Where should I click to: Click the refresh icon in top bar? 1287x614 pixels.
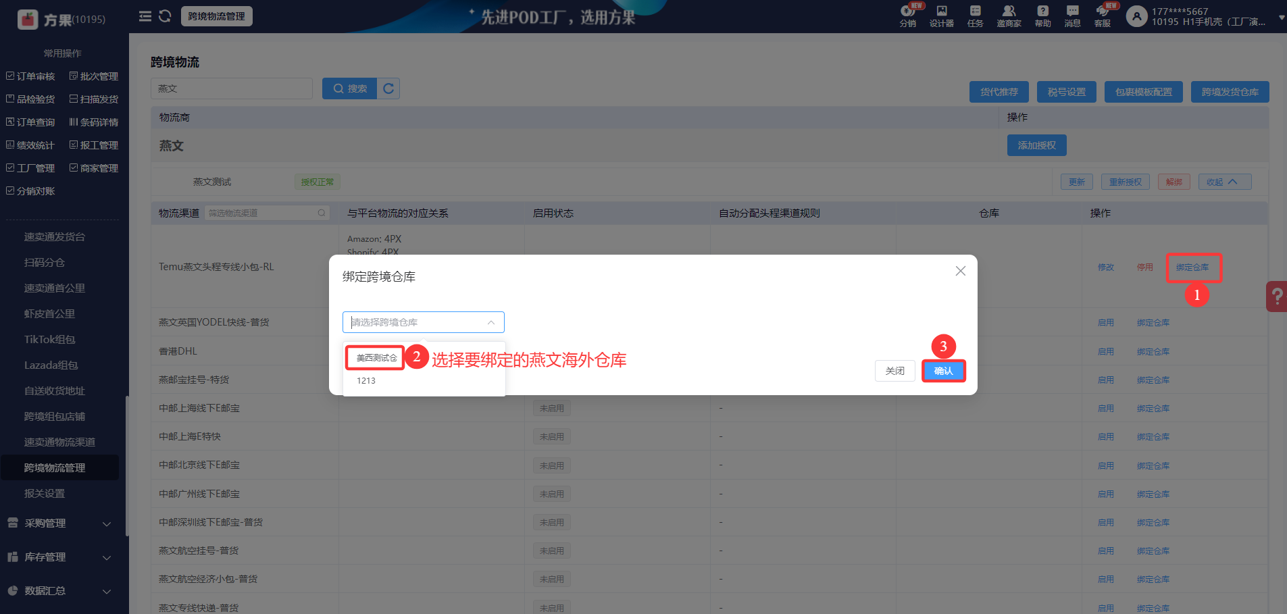[165, 16]
